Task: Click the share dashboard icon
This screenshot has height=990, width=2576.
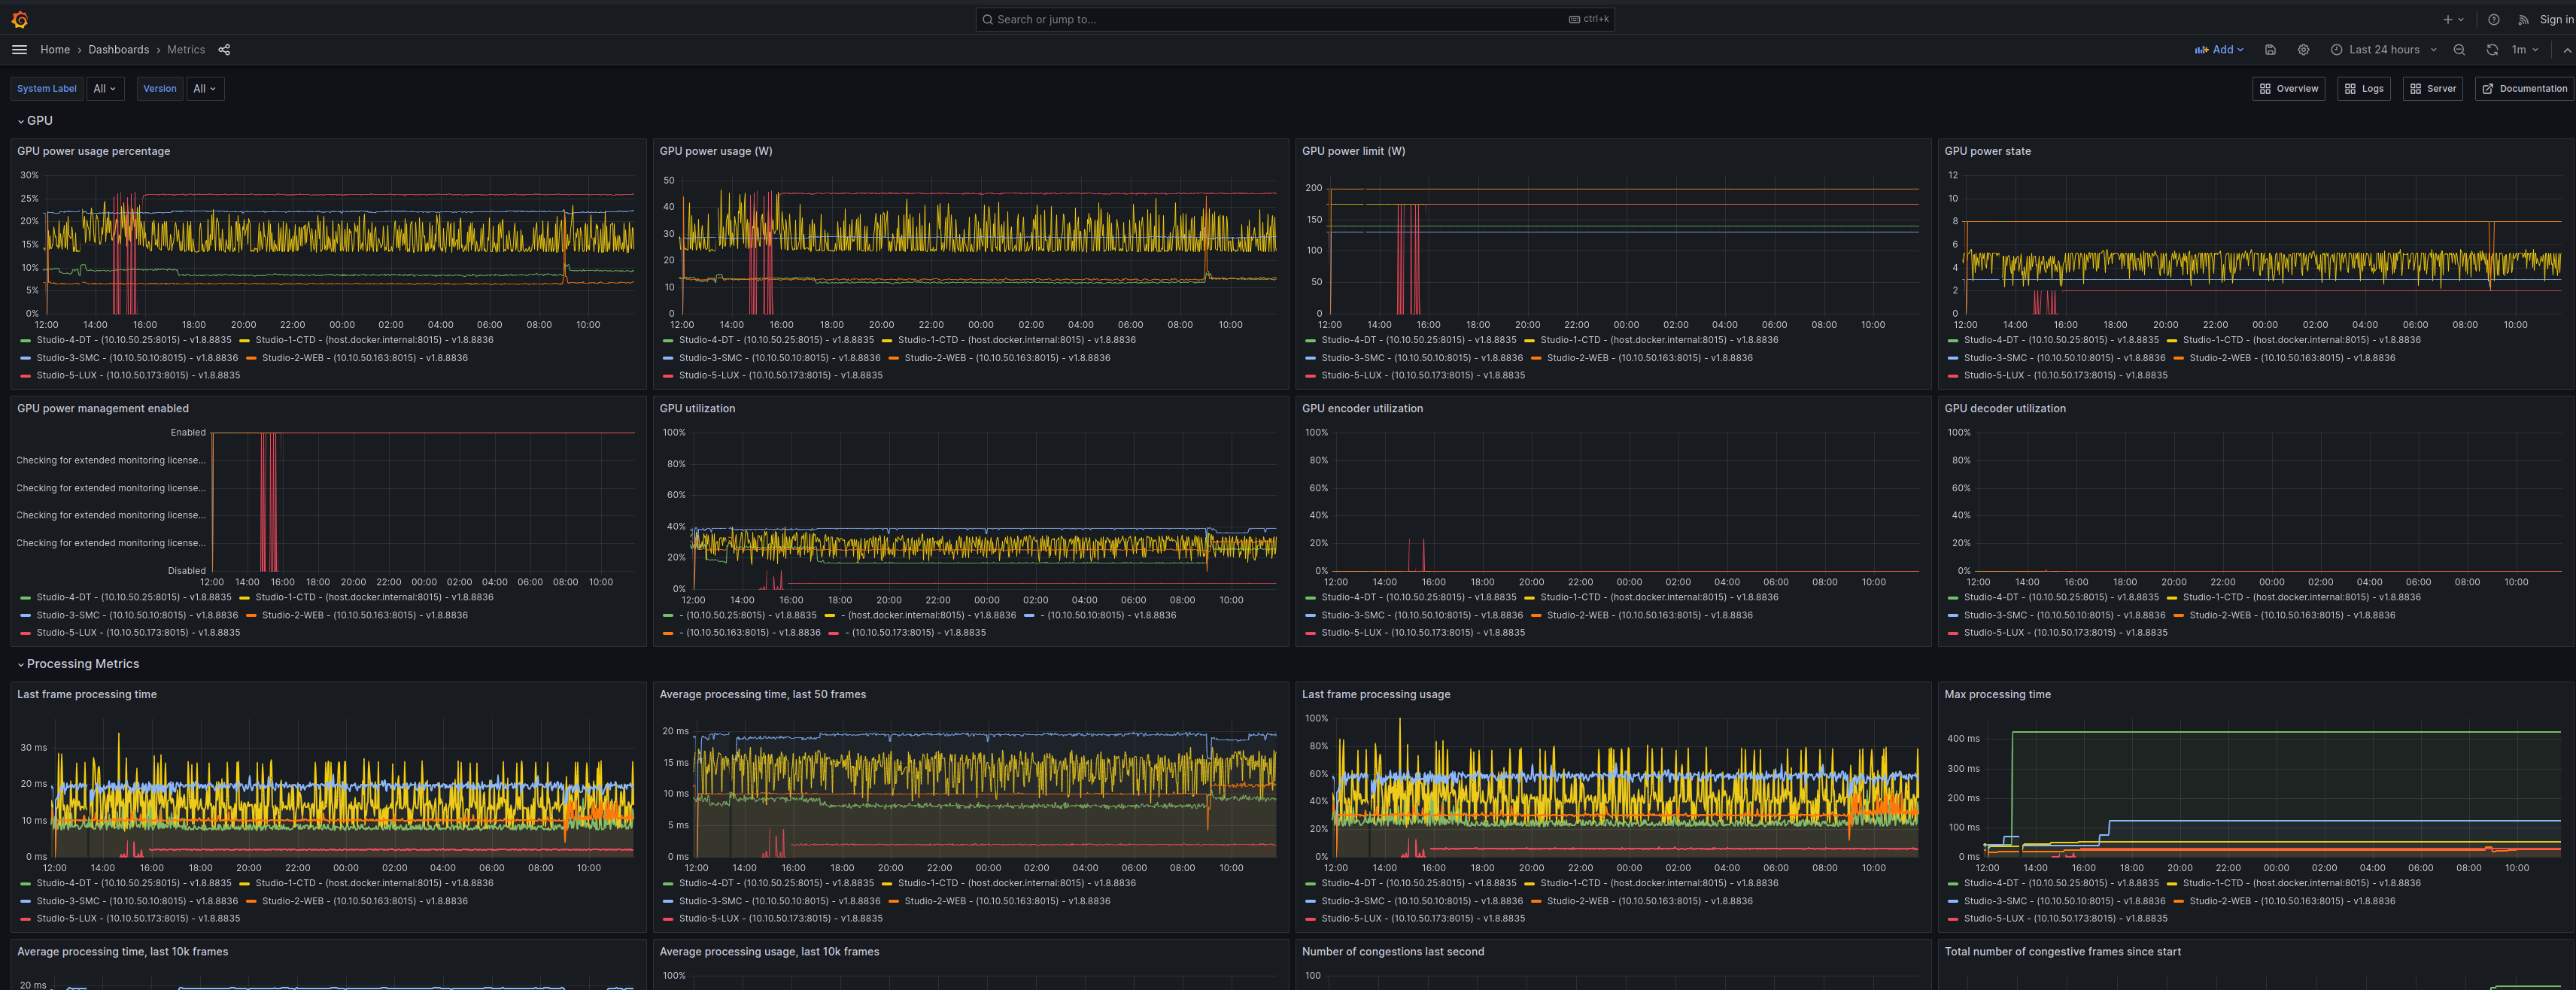Action: 224,49
